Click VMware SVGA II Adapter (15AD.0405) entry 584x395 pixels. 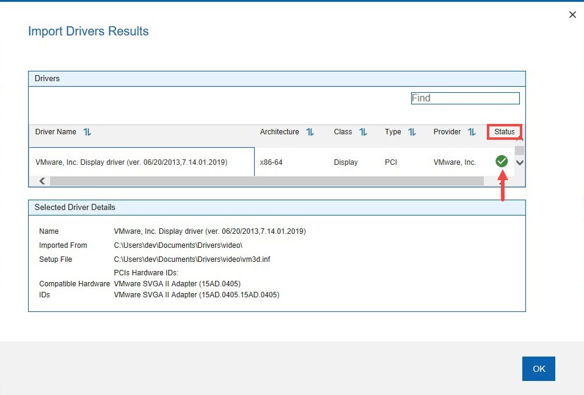pyautogui.click(x=177, y=284)
